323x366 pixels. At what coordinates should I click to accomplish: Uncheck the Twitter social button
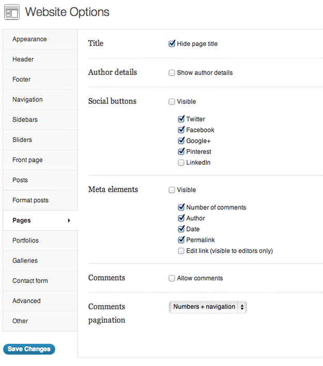tap(181, 119)
